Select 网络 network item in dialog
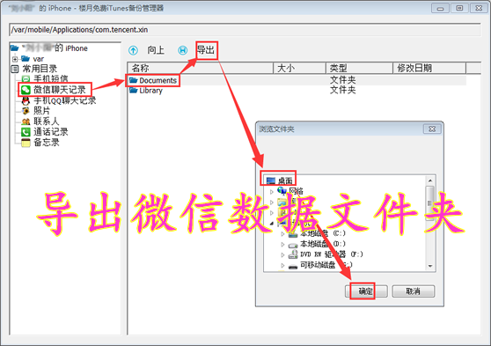491x346 pixels. pos(296,191)
